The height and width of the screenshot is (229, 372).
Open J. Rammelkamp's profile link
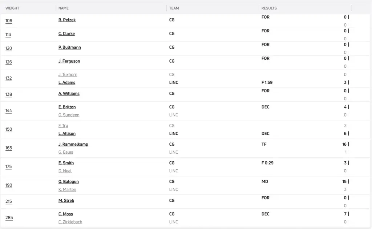pos(73,144)
